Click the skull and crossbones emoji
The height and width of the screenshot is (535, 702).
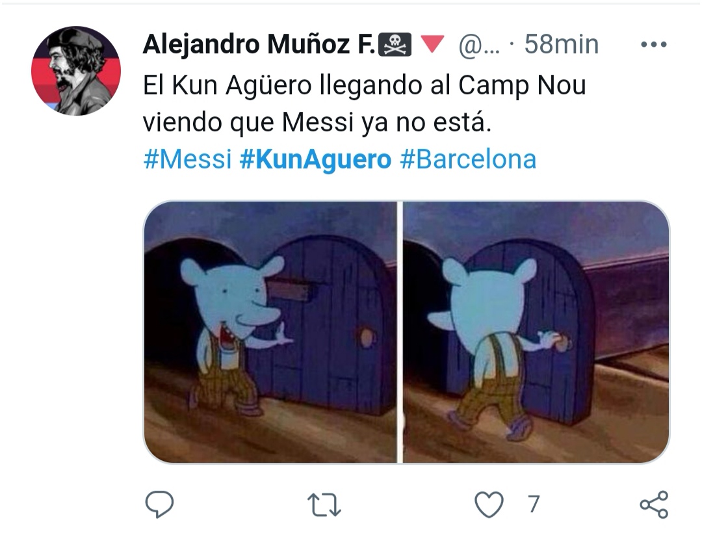(395, 45)
